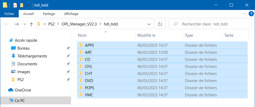Switch to the Accueil ribbon tab
The width and height of the screenshot is (255, 107).
point(28,14)
